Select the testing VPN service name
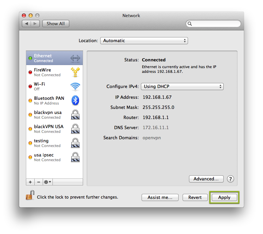Image resolution: width=263 pixels, height=234 pixels. pyautogui.click(x=41, y=141)
